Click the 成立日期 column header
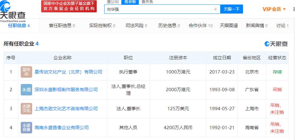Image resolution: width=295 pixels, height=140 pixels. point(222,58)
